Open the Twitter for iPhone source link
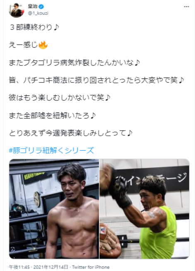This screenshot has width=195, height=271. (91, 267)
